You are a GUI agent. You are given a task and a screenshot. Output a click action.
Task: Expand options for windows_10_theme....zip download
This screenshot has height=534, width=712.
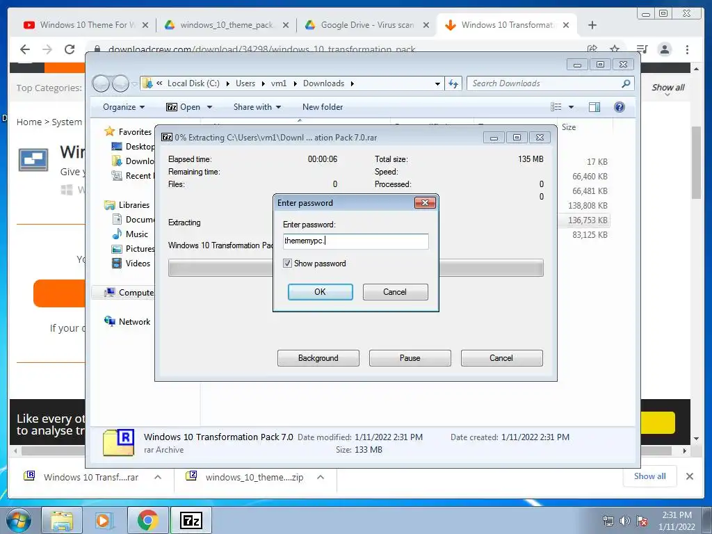click(x=320, y=477)
